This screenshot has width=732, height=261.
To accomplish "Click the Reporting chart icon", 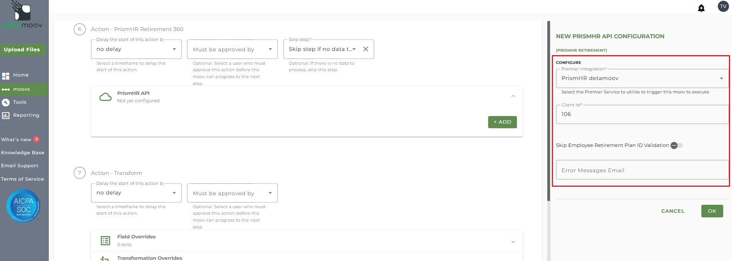I will pyautogui.click(x=5, y=115).
